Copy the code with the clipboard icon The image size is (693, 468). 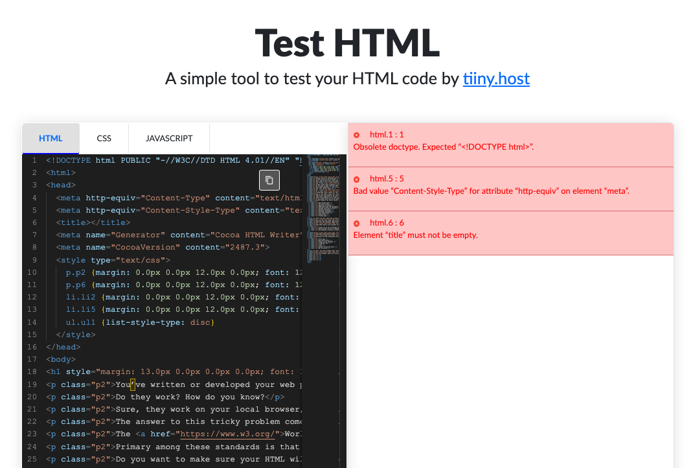coord(269,180)
